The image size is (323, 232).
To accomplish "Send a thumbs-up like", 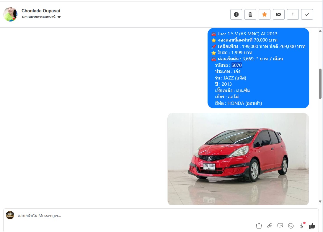I will 312,226.
